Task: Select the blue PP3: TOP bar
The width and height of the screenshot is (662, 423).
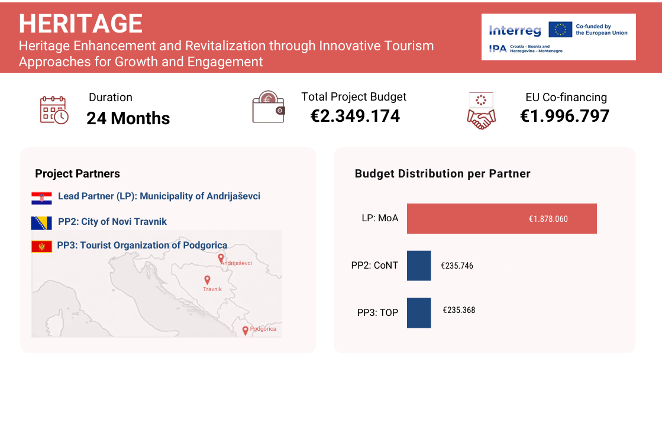Action: coord(419,312)
